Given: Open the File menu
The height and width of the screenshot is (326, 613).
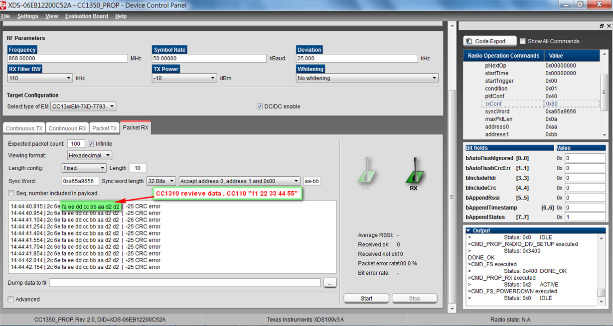Looking at the screenshot, I should click(x=5, y=16).
